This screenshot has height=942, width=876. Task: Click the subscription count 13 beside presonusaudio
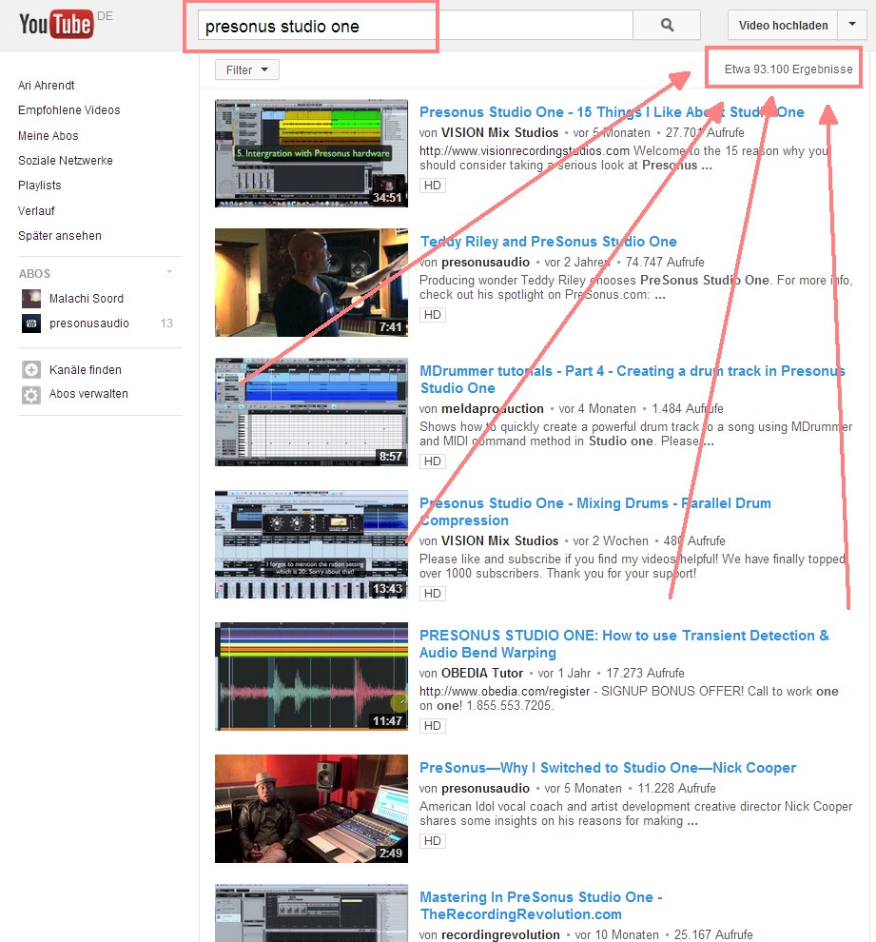(x=166, y=324)
